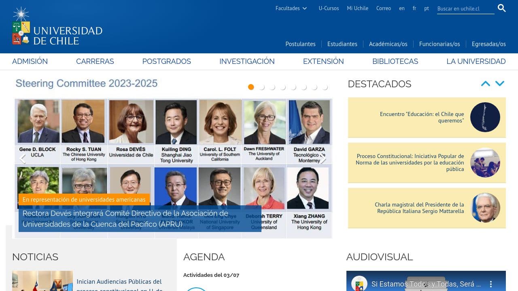Select the active orange carousel dot
This screenshot has height=291, width=518.
pyautogui.click(x=251, y=86)
